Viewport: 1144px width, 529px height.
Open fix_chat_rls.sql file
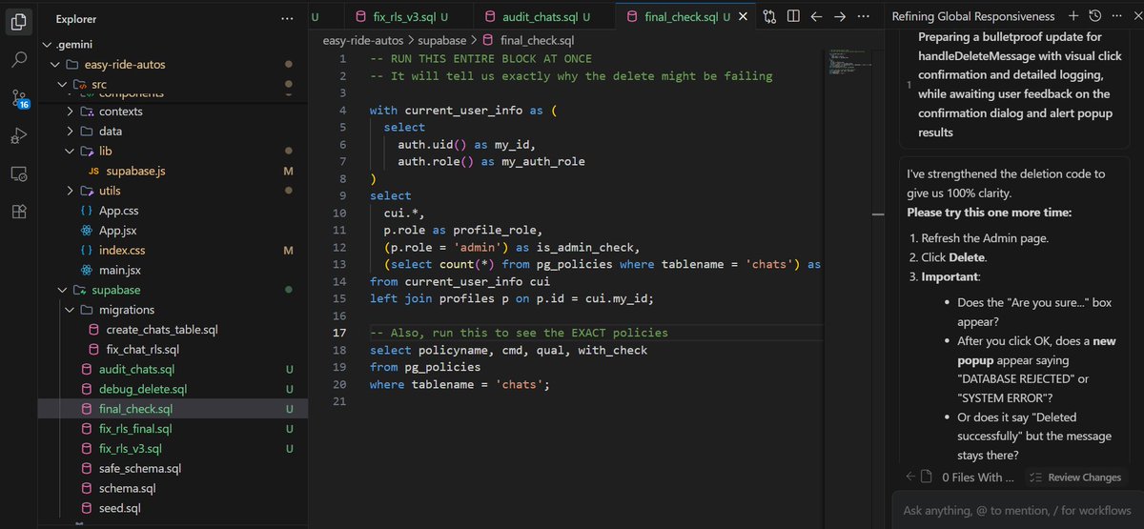(x=142, y=349)
